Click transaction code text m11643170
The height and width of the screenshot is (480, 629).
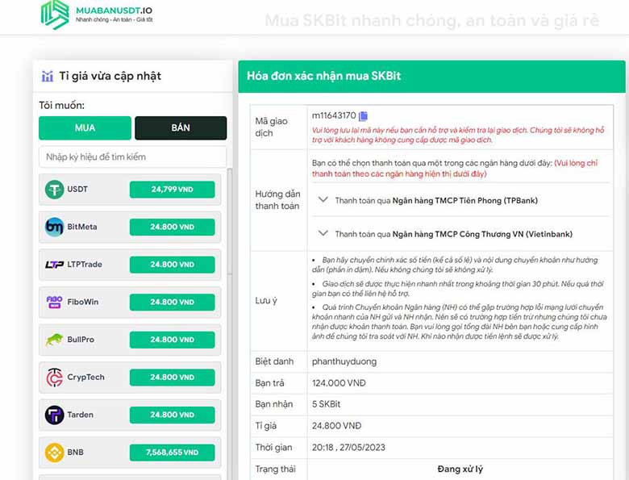coord(334,115)
